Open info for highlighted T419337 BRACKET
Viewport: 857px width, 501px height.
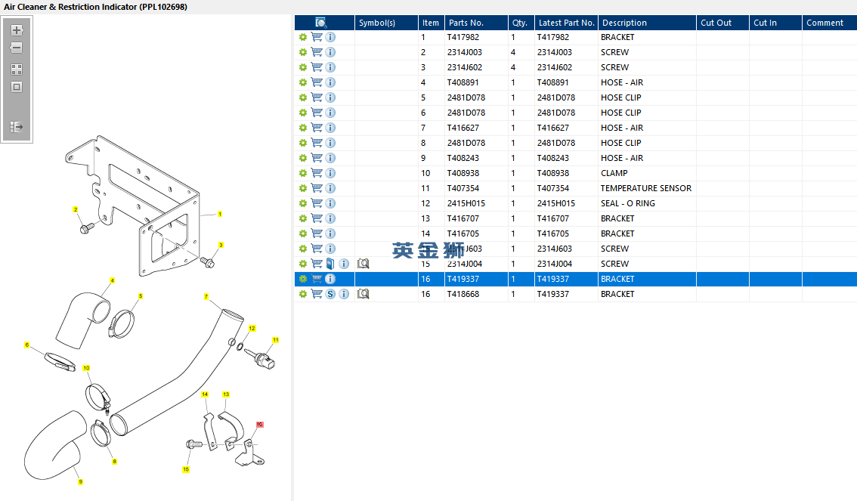(330, 279)
